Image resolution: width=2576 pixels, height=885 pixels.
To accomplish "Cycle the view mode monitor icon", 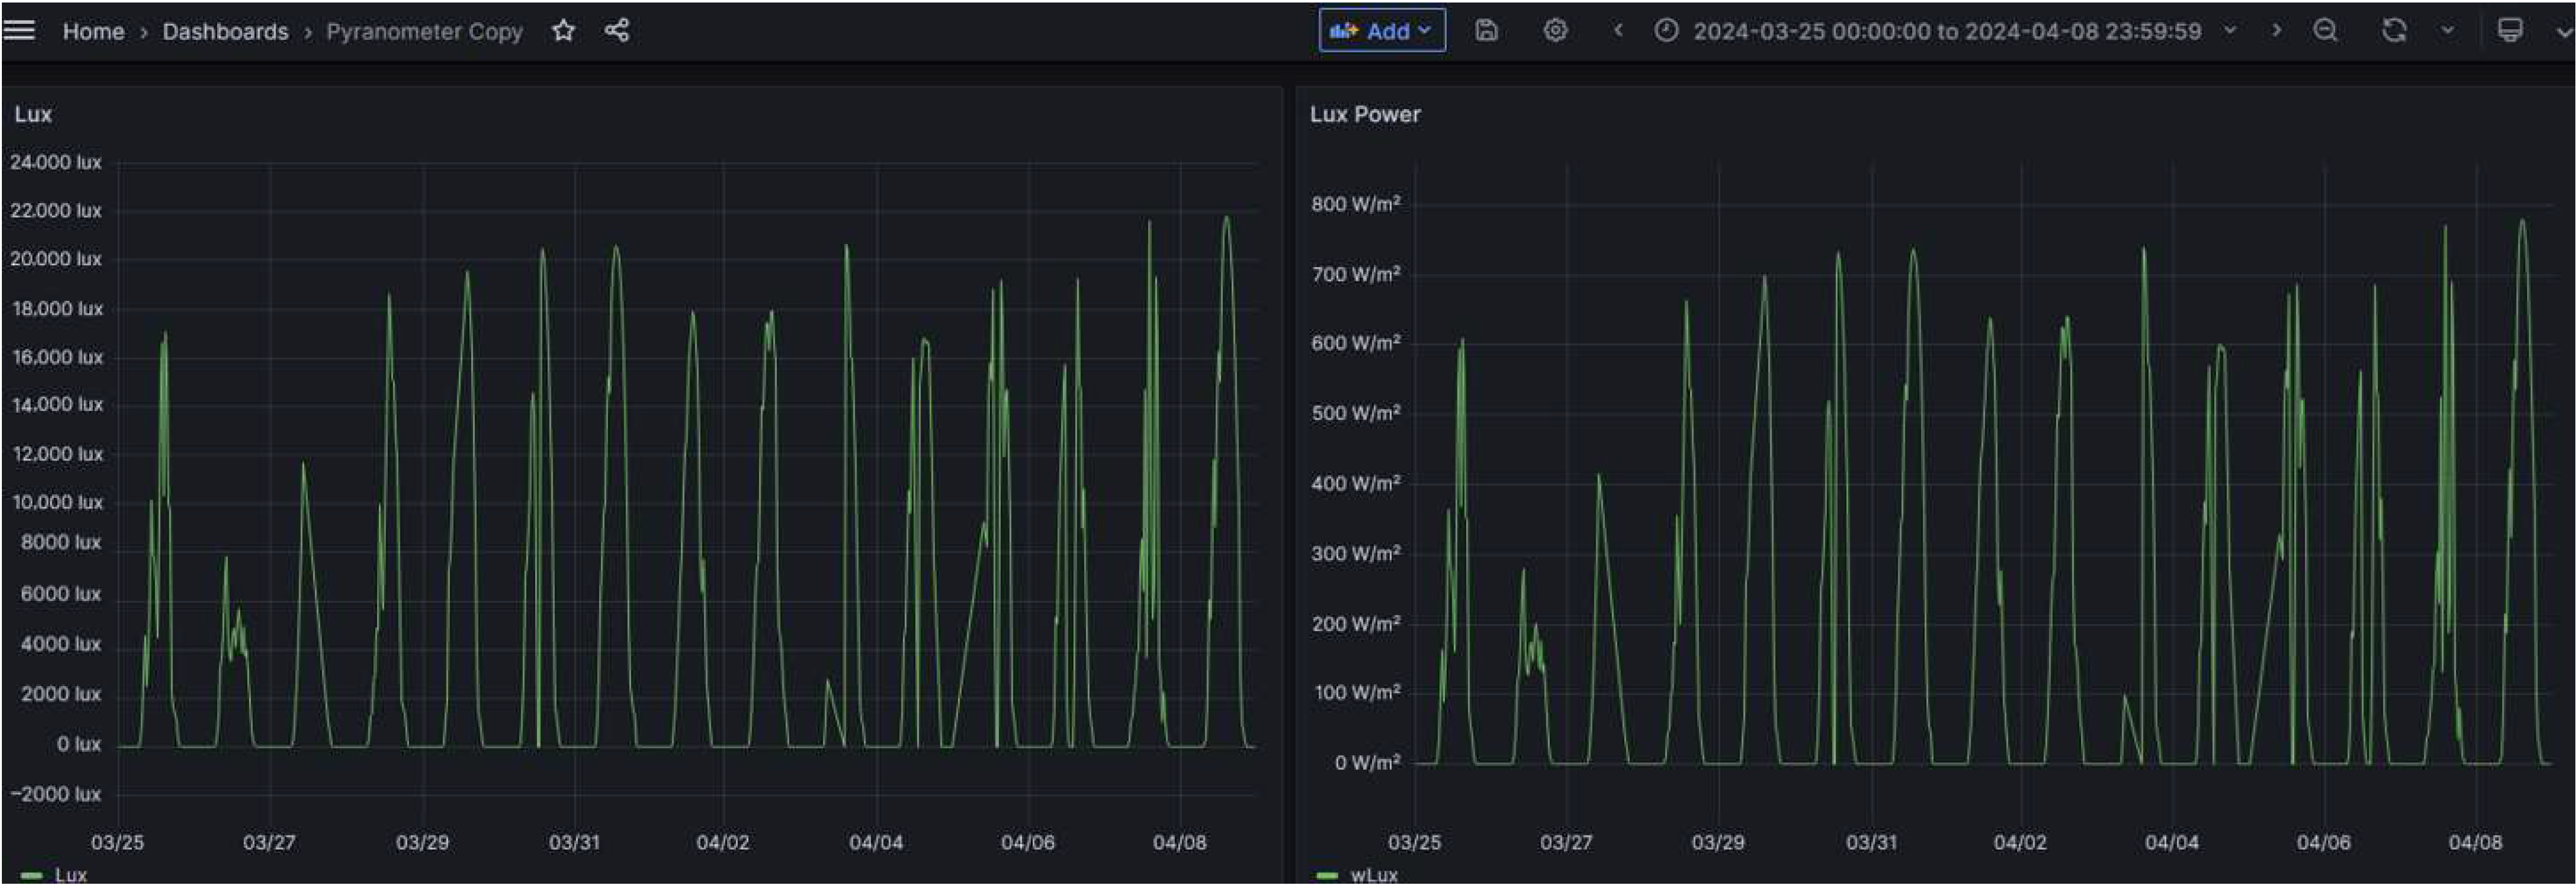I will [x=2509, y=30].
